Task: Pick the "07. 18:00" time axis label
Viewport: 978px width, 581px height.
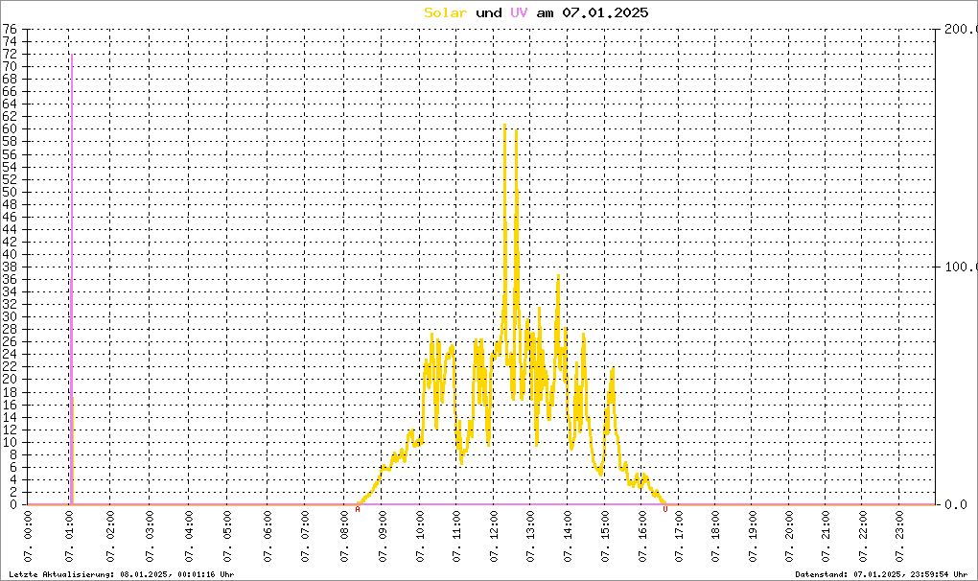Action: tap(715, 543)
